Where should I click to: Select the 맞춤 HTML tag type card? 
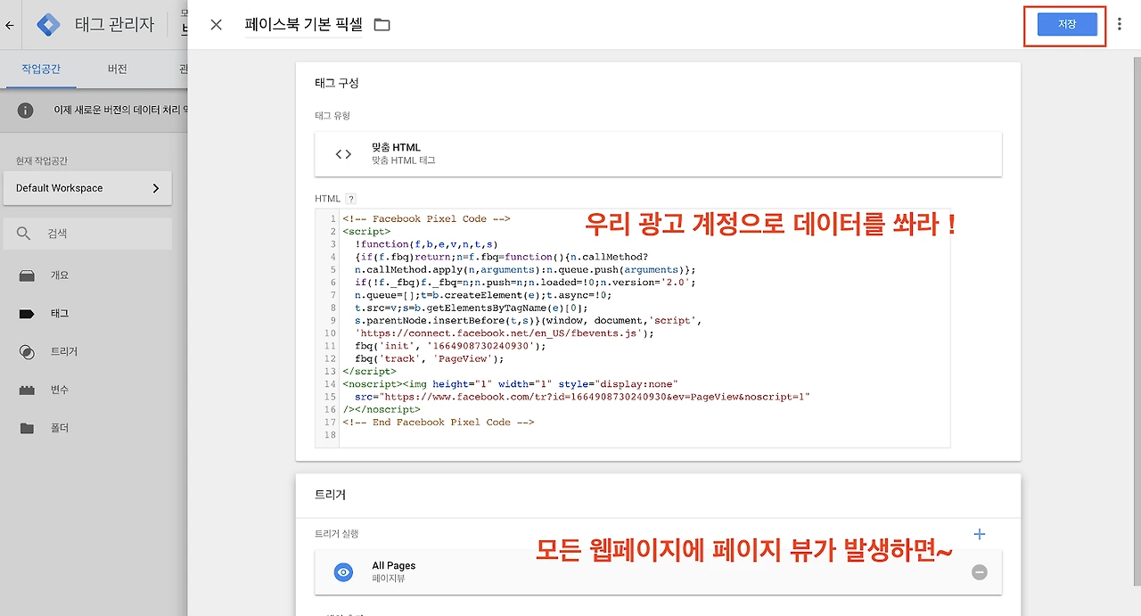658,153
